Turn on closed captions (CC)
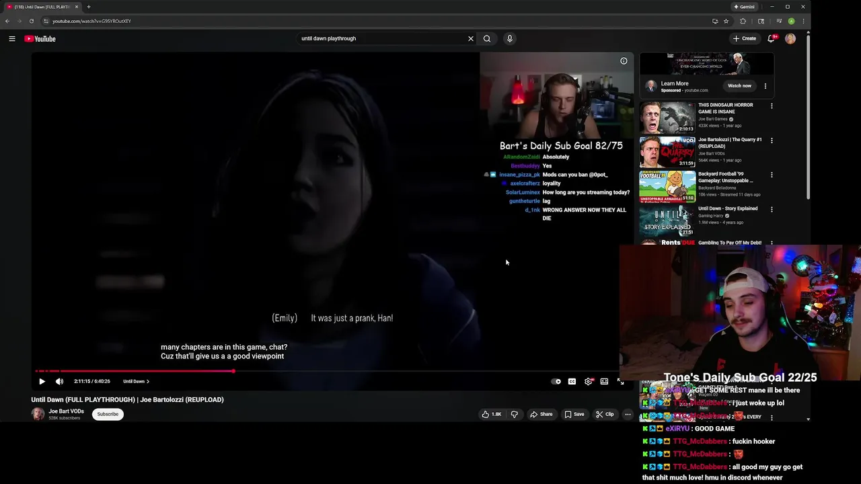The width and height of the screenshot is (861, 484). [x=572, y=381]
